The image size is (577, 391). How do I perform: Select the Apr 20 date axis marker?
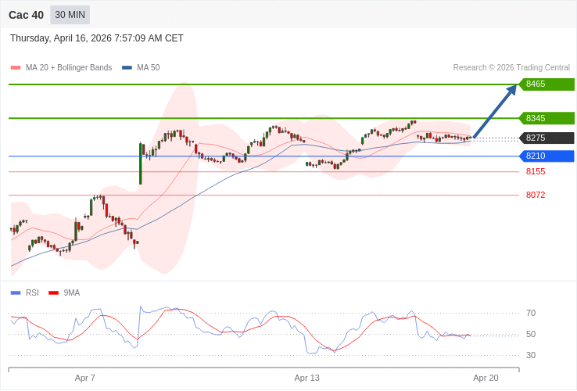(486, 378)
